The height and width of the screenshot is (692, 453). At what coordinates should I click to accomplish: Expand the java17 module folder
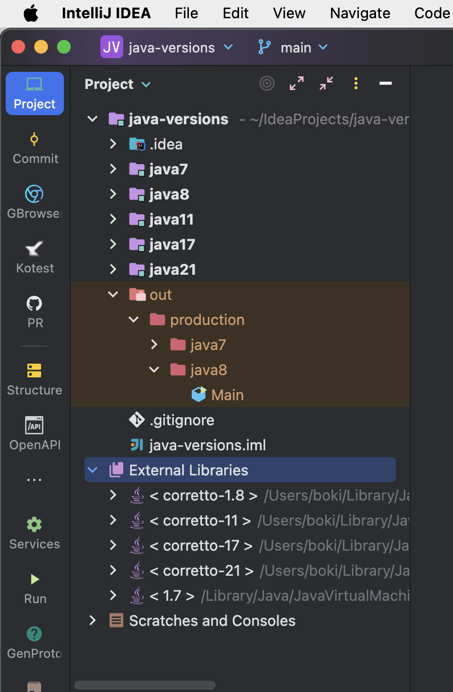point(113,245)
